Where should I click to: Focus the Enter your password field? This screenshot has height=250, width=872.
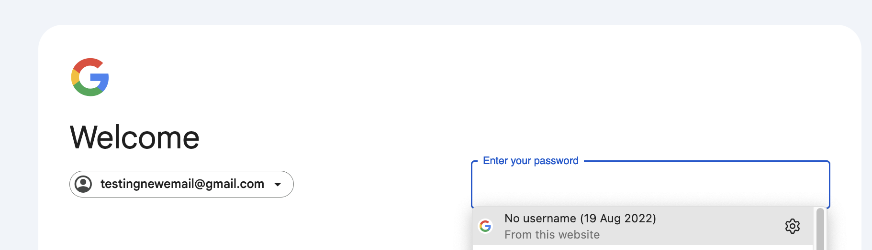click(650, 184)
